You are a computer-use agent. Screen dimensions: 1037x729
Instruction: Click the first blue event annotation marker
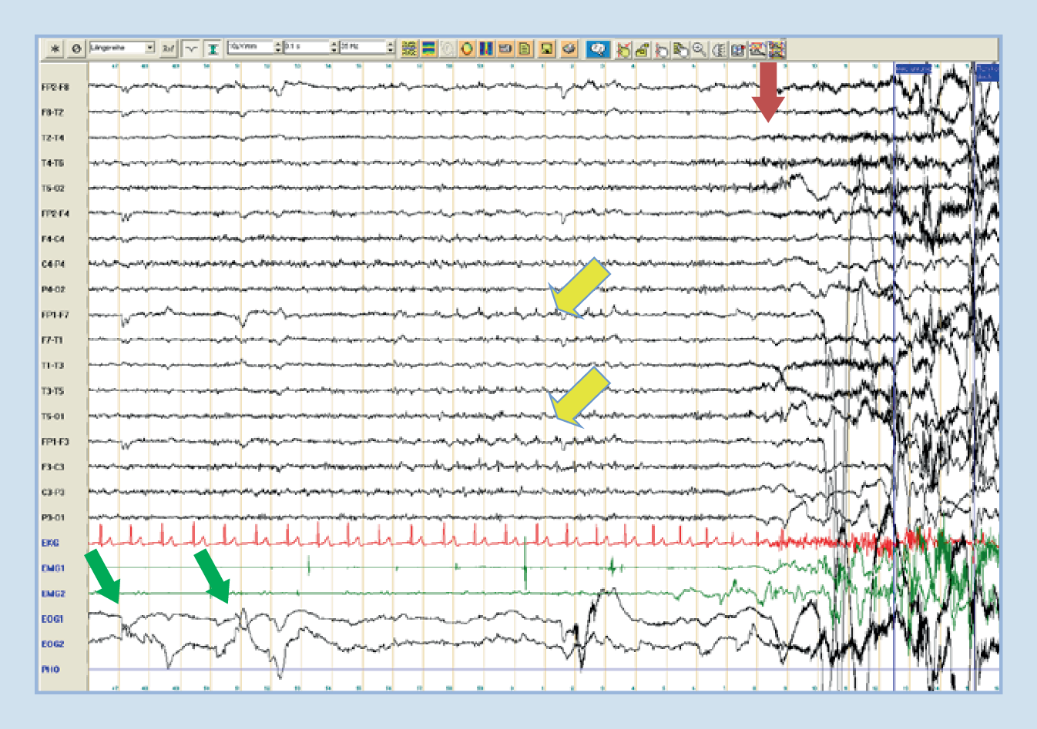pyautogui.click(x=913, y=69)
